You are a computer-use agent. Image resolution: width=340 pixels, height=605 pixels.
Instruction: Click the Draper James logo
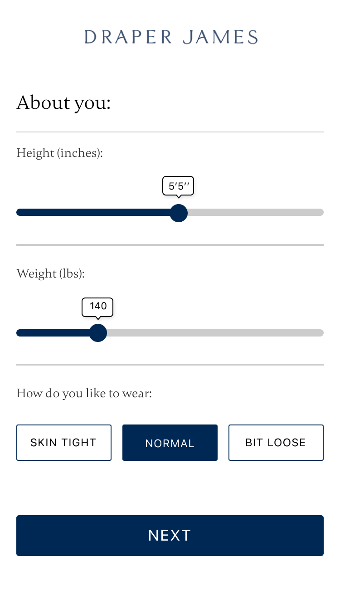[x=170, y=37]
